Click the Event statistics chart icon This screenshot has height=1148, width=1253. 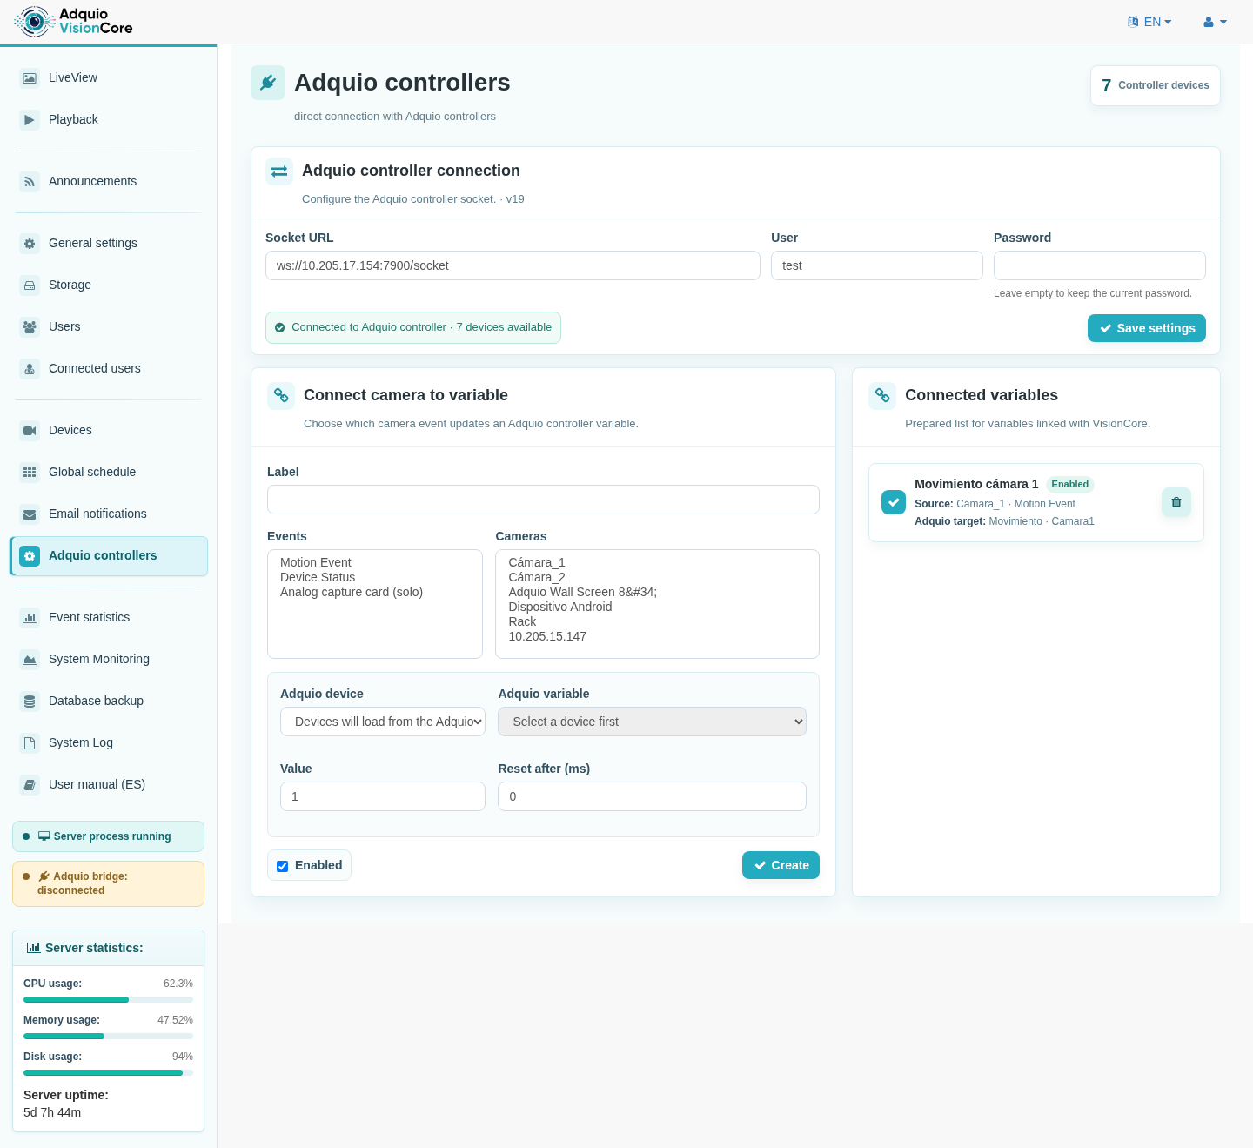click(30, 618)
